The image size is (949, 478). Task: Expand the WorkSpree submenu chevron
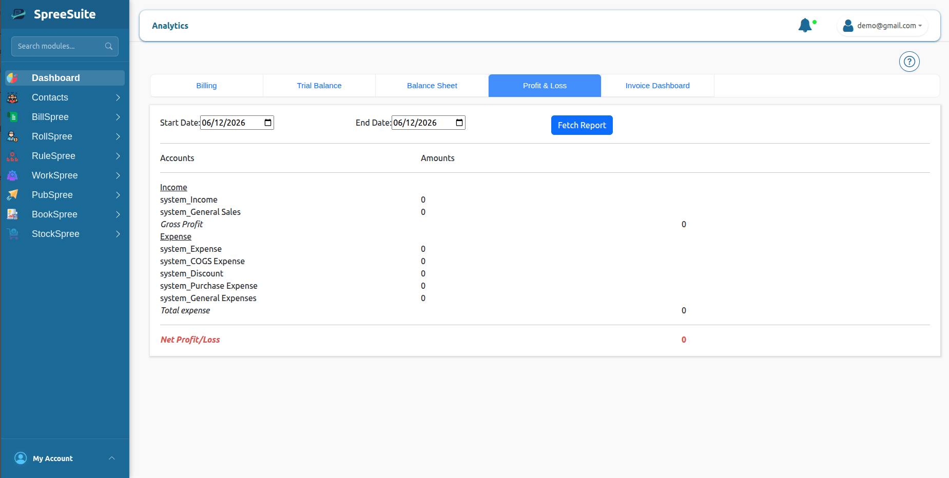(118, 175)
